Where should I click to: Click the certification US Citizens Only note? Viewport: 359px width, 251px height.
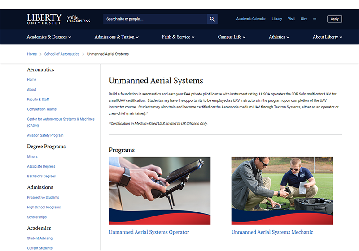point(158,124)
